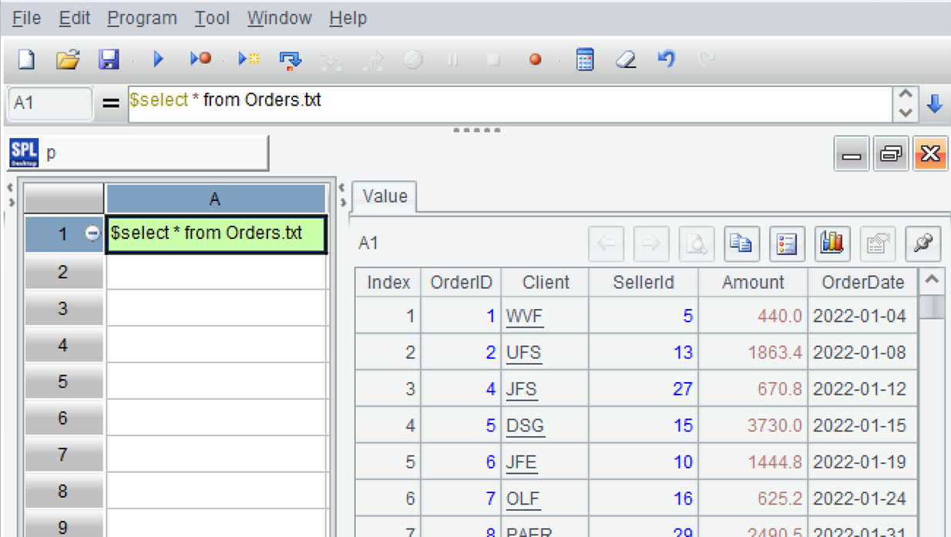Viewport: 951px width, 537px height.
Task: Run the script with the blue play icon
Action: [159, 59]
